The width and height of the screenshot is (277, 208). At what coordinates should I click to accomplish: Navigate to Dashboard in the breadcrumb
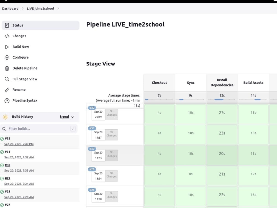10,9
